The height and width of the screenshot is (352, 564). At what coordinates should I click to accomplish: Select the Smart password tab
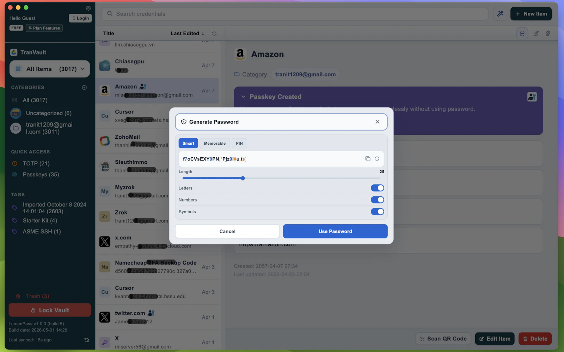point(188,143)
